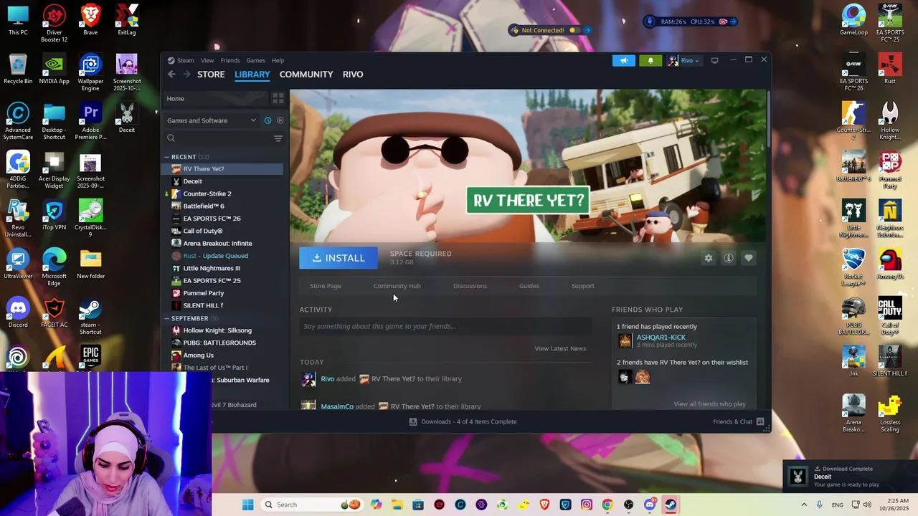Open Among Us desktop icon
Viewport: 918px width, 516px height.
[x=890, y=264]
